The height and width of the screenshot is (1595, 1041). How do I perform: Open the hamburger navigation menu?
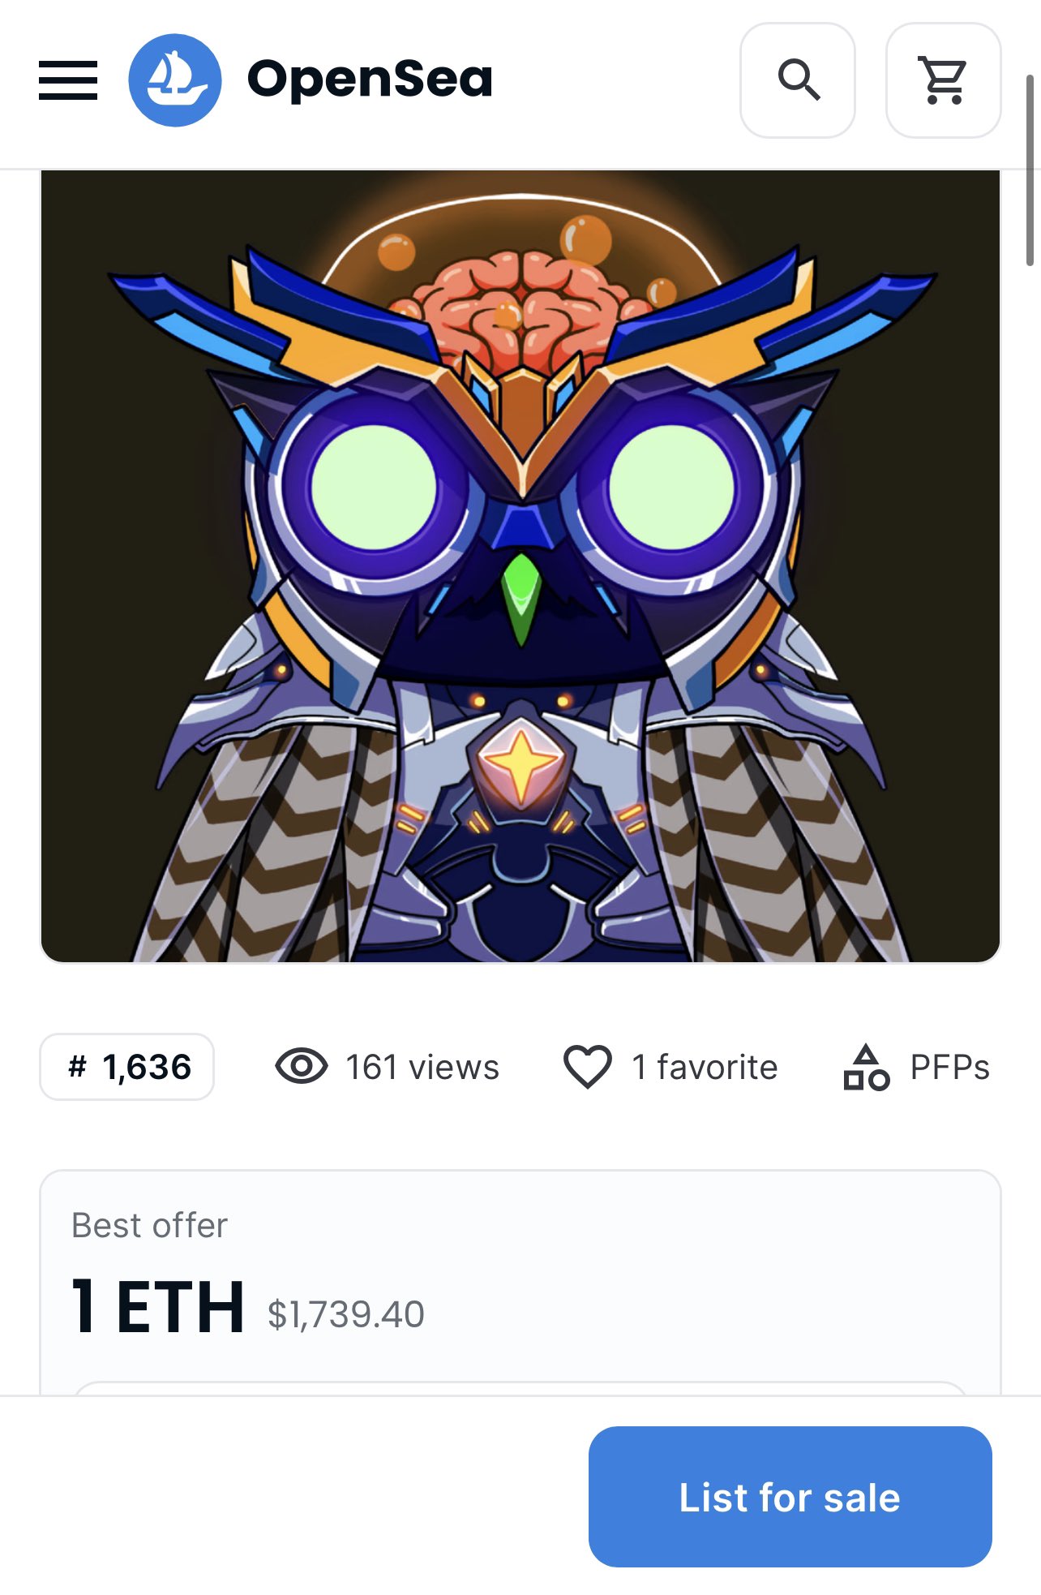point(68,80)
